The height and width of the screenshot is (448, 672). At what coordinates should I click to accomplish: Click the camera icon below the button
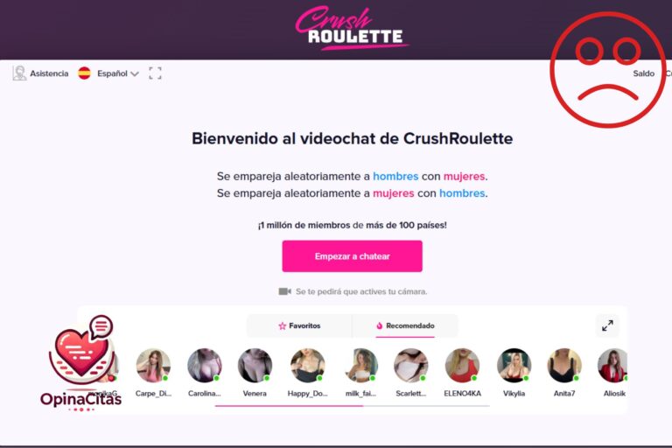284,291
